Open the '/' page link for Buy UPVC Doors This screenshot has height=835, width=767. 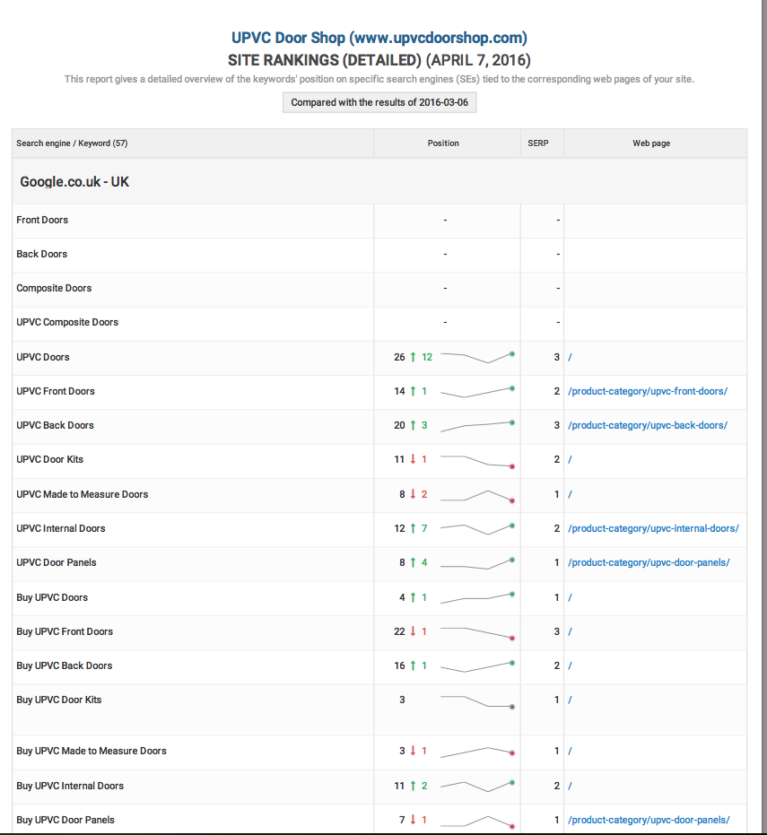click(570, 597)
